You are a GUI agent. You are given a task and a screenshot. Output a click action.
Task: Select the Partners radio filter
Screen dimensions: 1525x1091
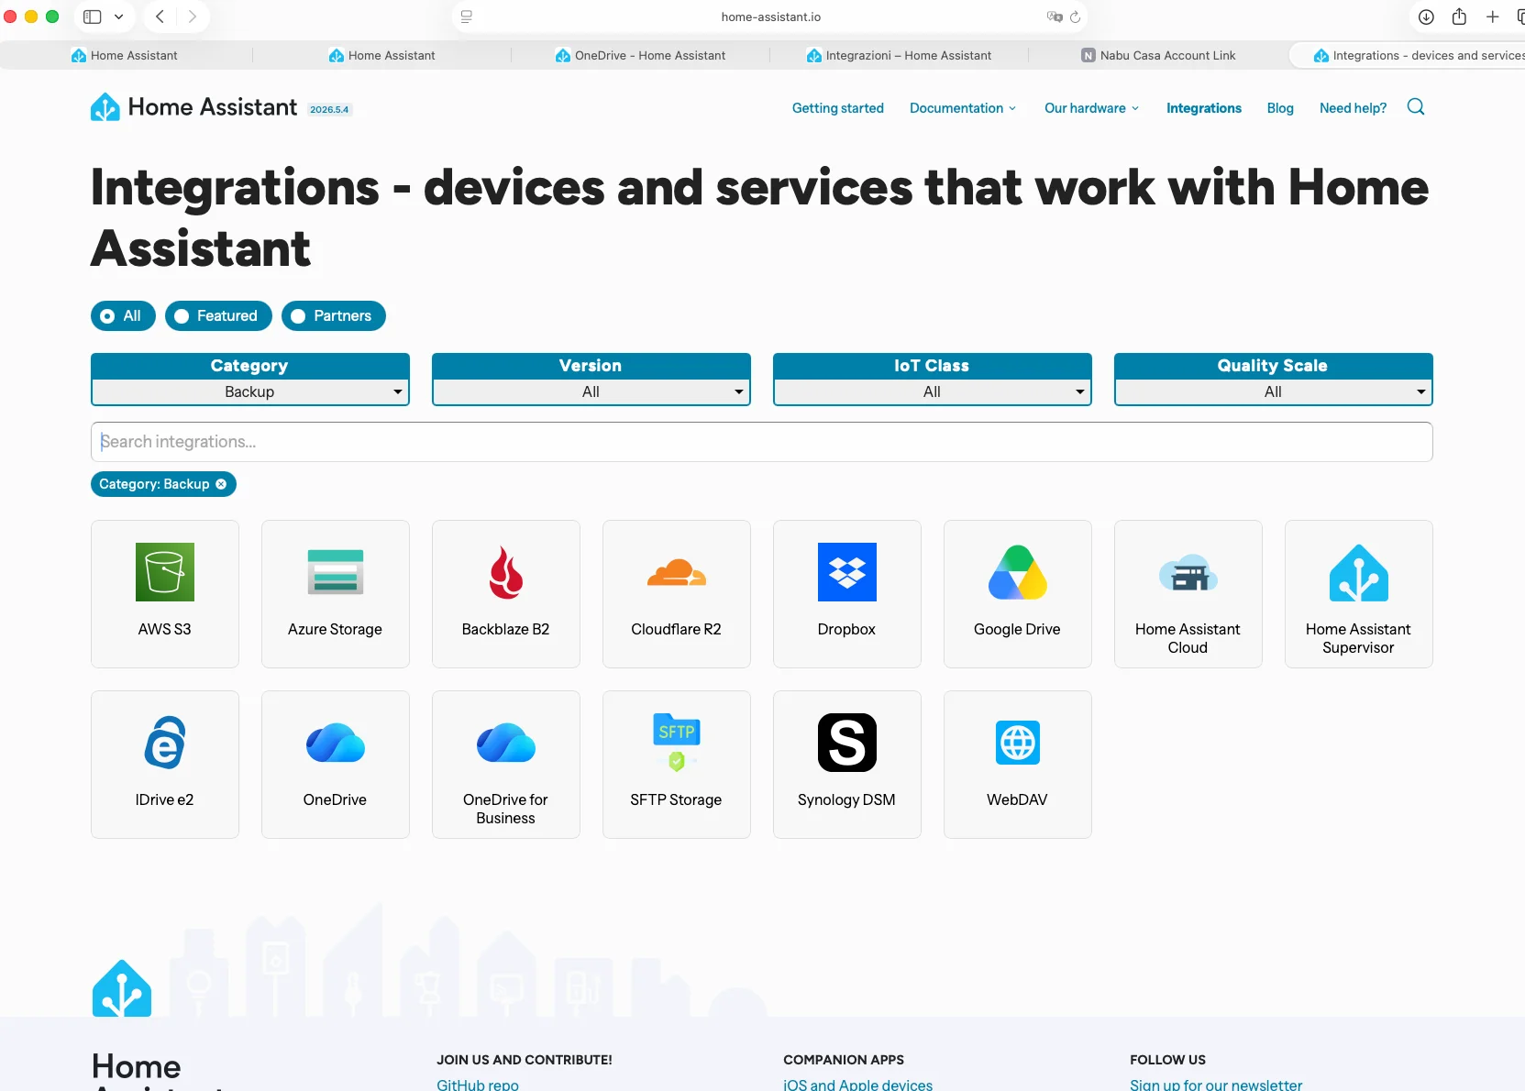click(334, 315)
